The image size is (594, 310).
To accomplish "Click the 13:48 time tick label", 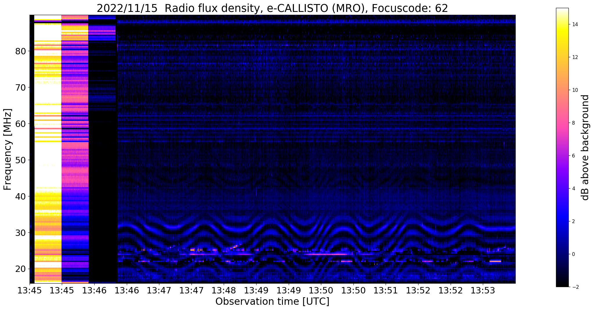I will [x=224, y=290].
